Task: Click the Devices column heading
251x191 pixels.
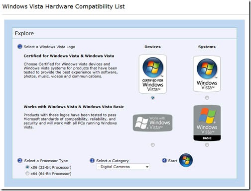Action: pos(152,47)
